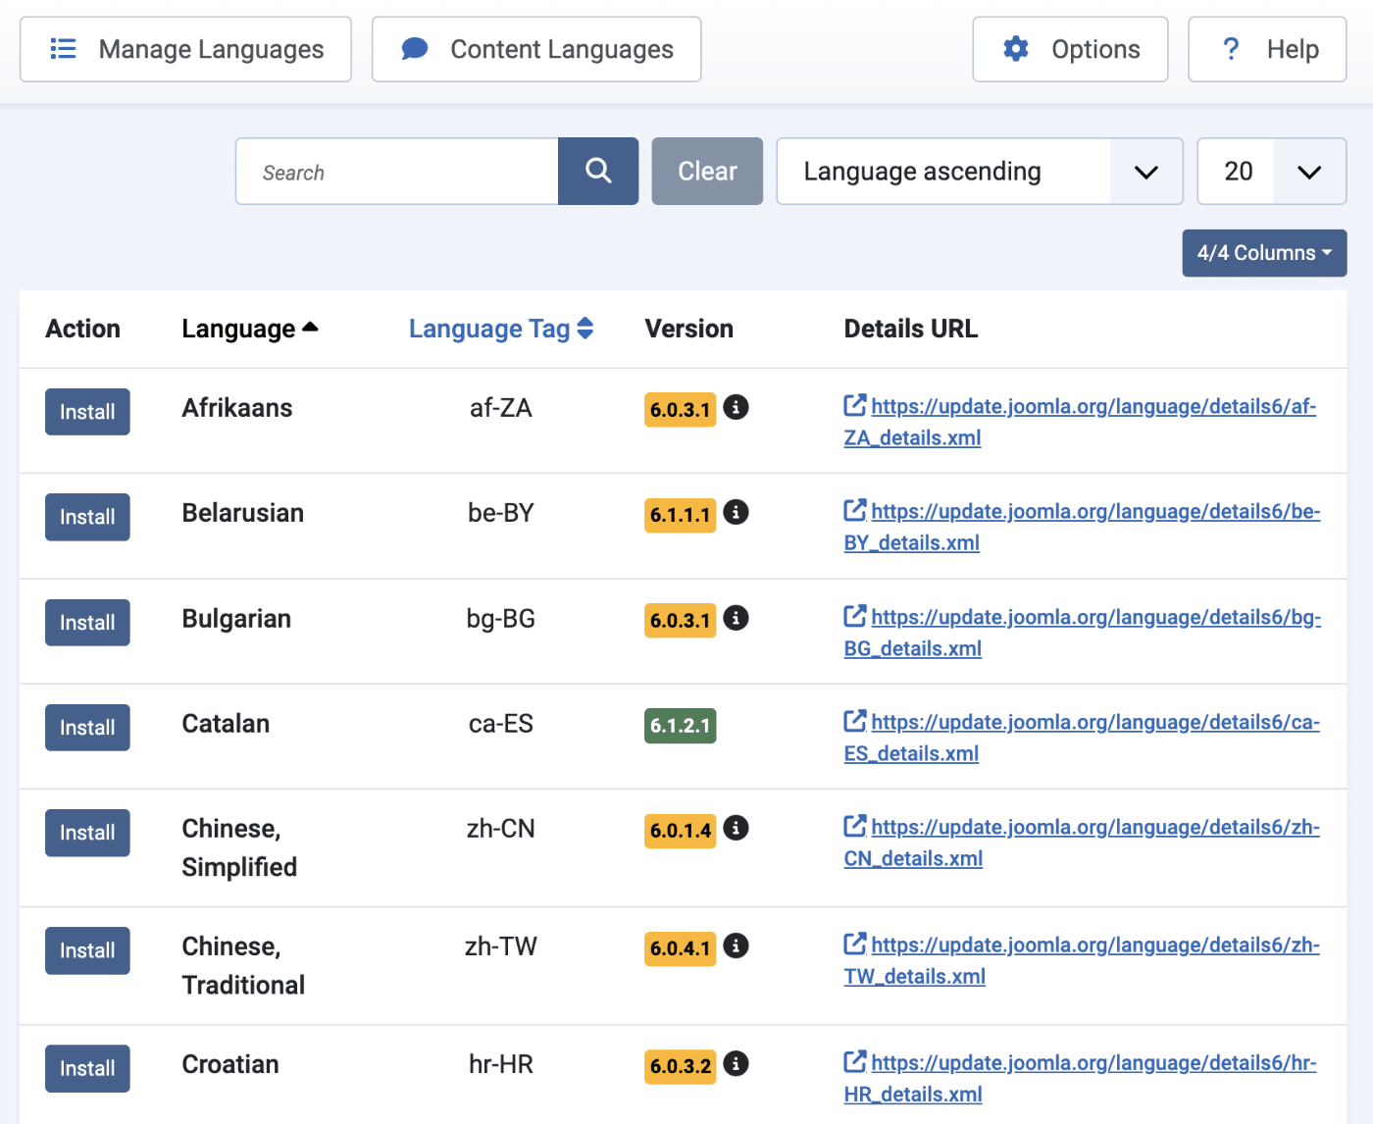Click the Catalan version badge 6.1.2.1

[x=681, y=726]
